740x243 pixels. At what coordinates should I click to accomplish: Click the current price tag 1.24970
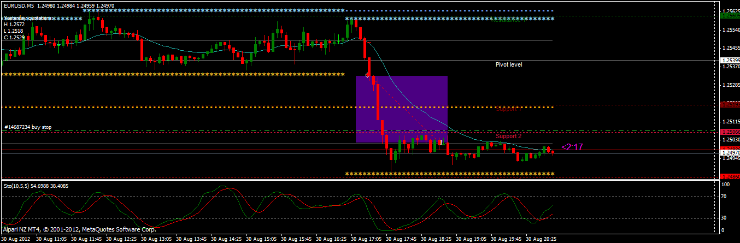pos(730,153)
